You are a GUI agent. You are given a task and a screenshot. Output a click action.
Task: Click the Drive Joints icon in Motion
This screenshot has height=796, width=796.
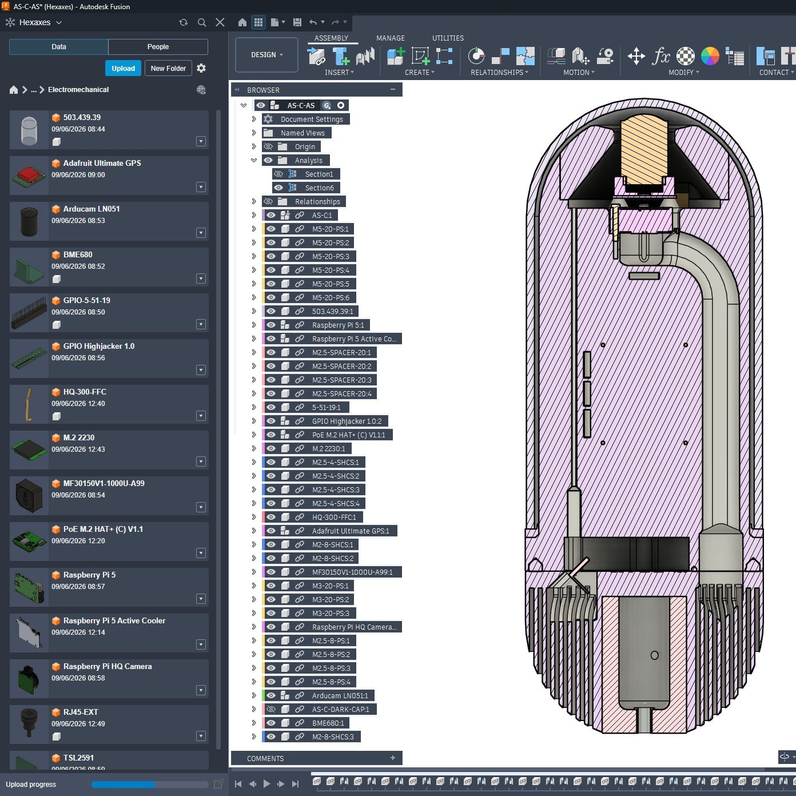coord(581,56)
